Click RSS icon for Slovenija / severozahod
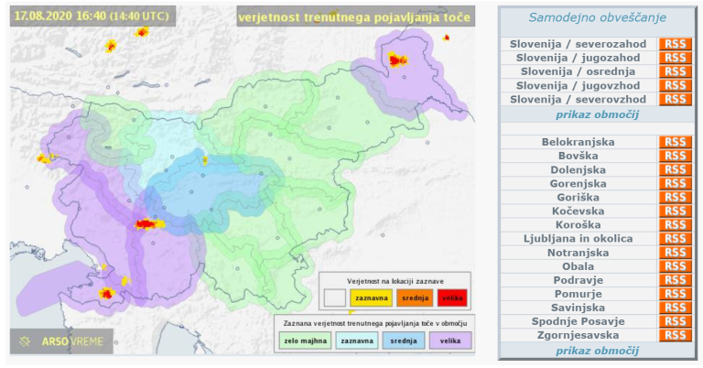The height and width of the screenshot is (368, 703). click(x=675, y=44)
